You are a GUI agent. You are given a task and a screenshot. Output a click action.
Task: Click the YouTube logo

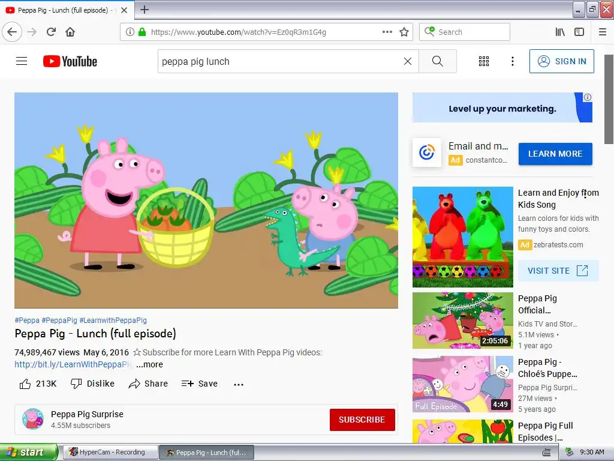pos(70,61)
